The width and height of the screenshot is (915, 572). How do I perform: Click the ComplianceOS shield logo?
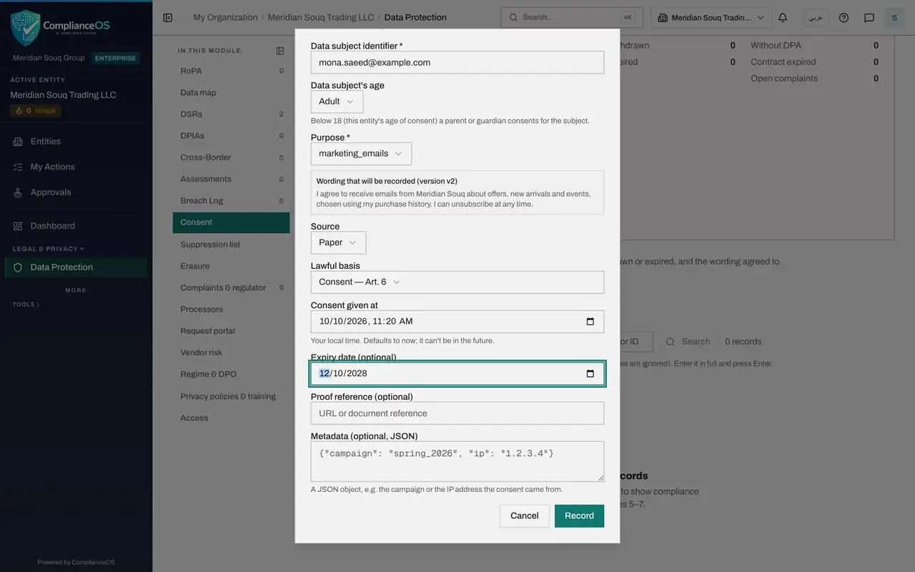pyautogui.click(x=25, y=28)
